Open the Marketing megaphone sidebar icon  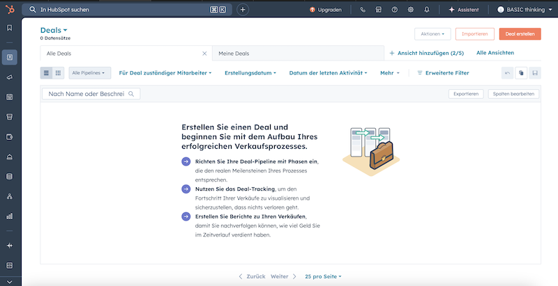tap(10, 77)
